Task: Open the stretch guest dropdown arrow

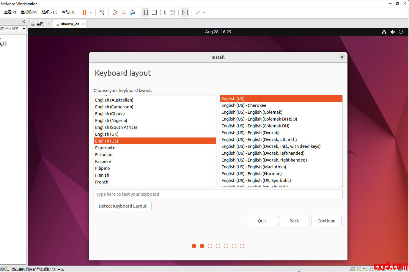Action: [x=204, y=12]
